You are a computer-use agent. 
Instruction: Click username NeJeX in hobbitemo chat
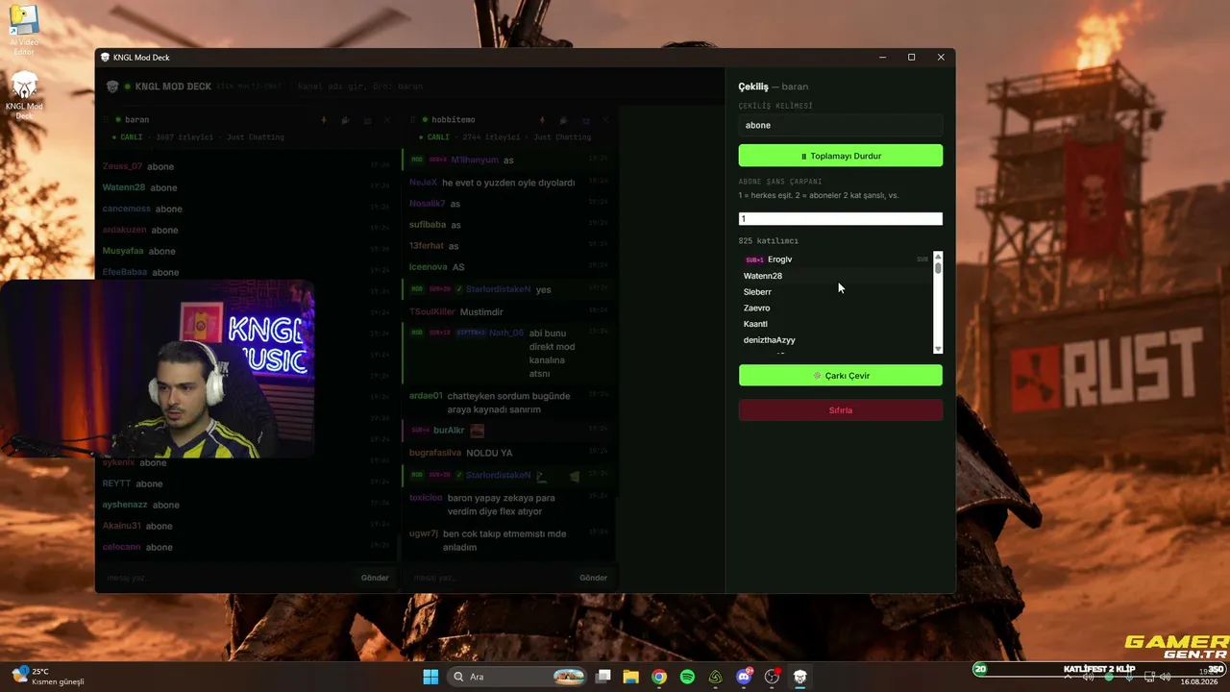pyautogui.click(x=423, y=183)
